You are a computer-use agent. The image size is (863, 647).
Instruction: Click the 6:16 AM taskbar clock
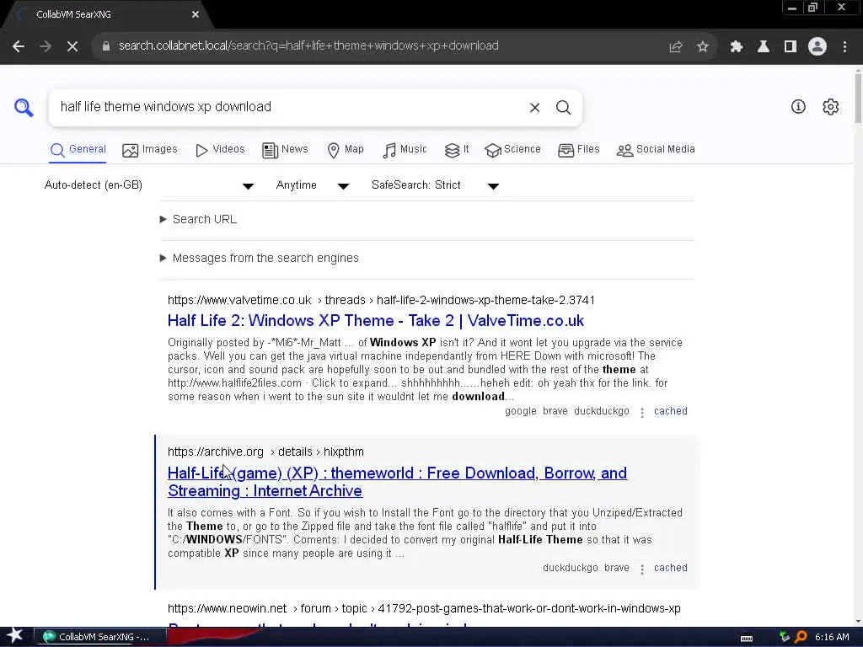click(832, 637)
